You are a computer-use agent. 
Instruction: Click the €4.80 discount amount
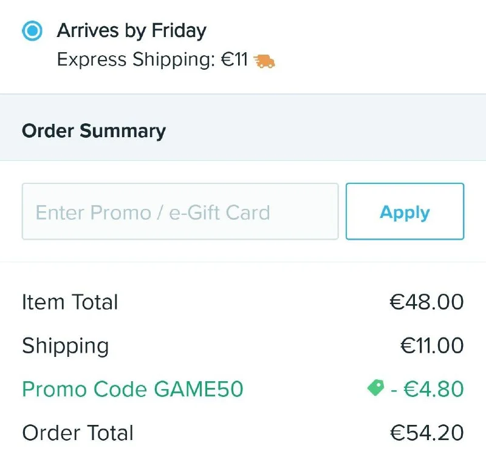[x=434, y=389]
